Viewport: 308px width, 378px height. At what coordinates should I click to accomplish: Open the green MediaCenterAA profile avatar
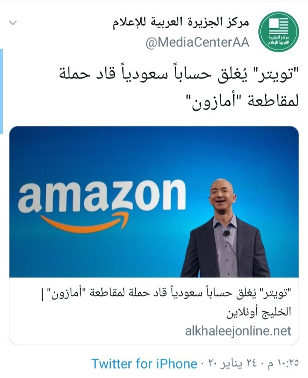(278, 32)
